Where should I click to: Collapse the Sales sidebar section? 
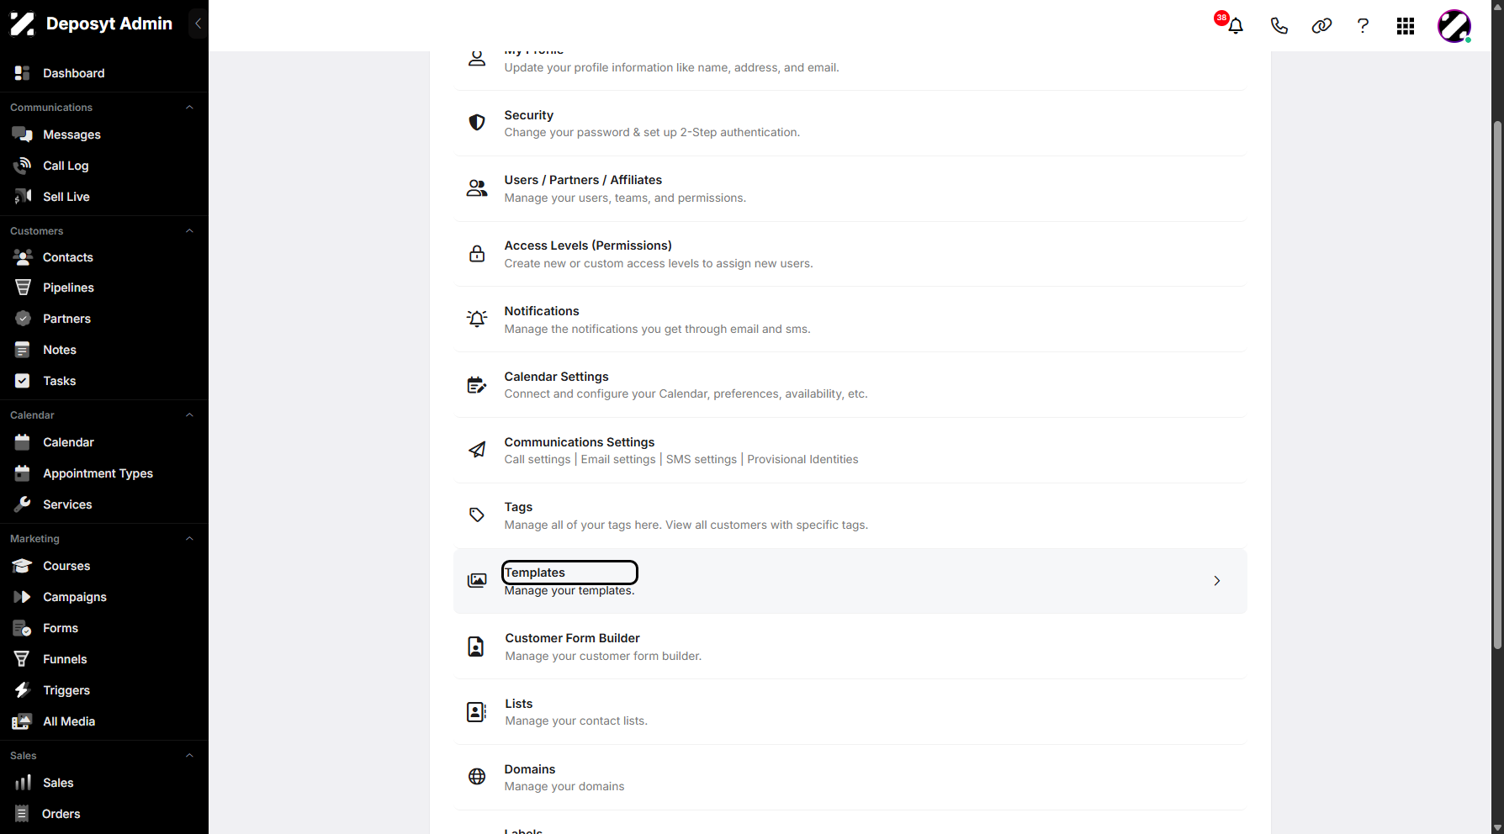189,756
